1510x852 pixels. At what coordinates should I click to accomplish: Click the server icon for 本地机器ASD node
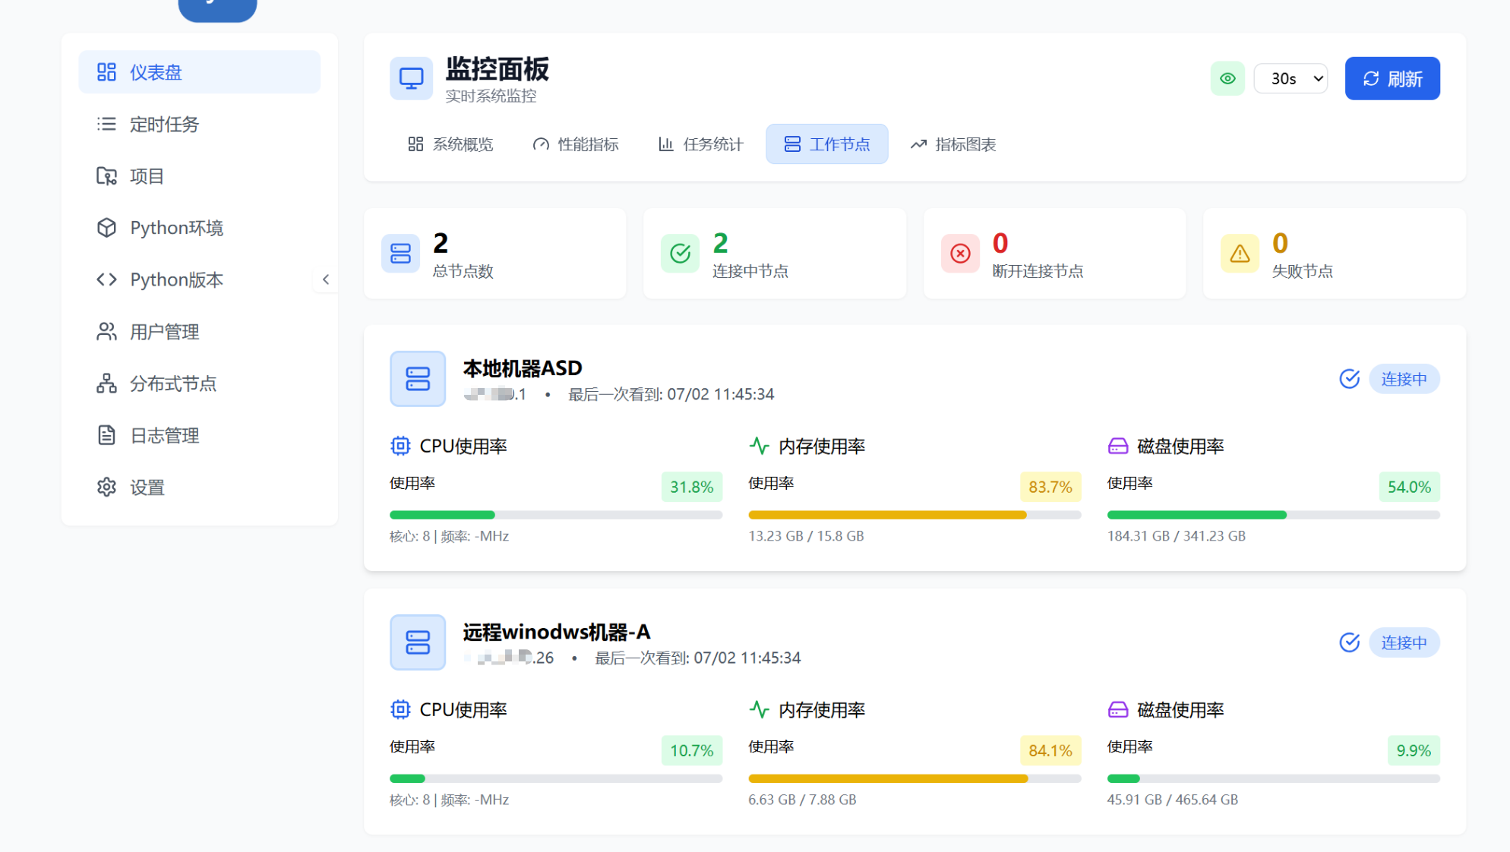tap(417, 378)
